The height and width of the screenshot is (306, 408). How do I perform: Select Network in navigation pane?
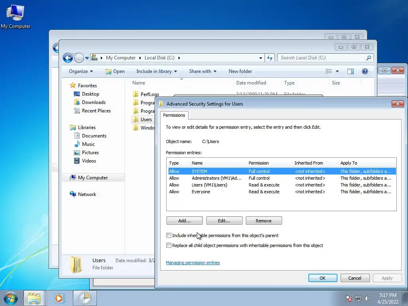pos(83,194)
